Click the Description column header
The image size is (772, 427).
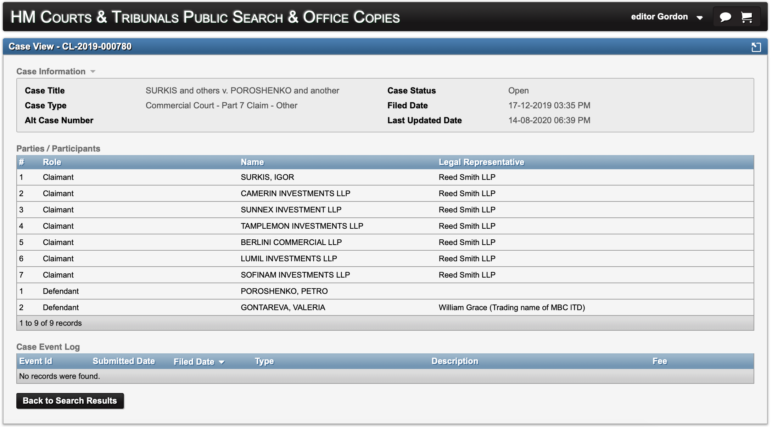point(455,361)
